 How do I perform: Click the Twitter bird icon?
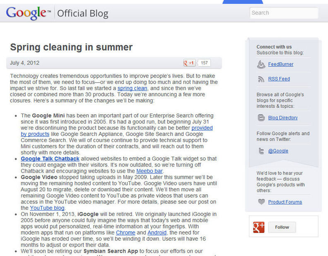[x=261, y=151]
